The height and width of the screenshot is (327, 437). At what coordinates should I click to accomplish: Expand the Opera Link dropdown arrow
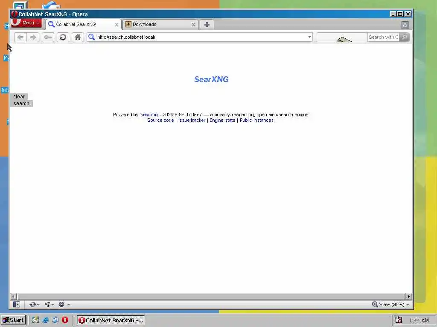[38, 305]
